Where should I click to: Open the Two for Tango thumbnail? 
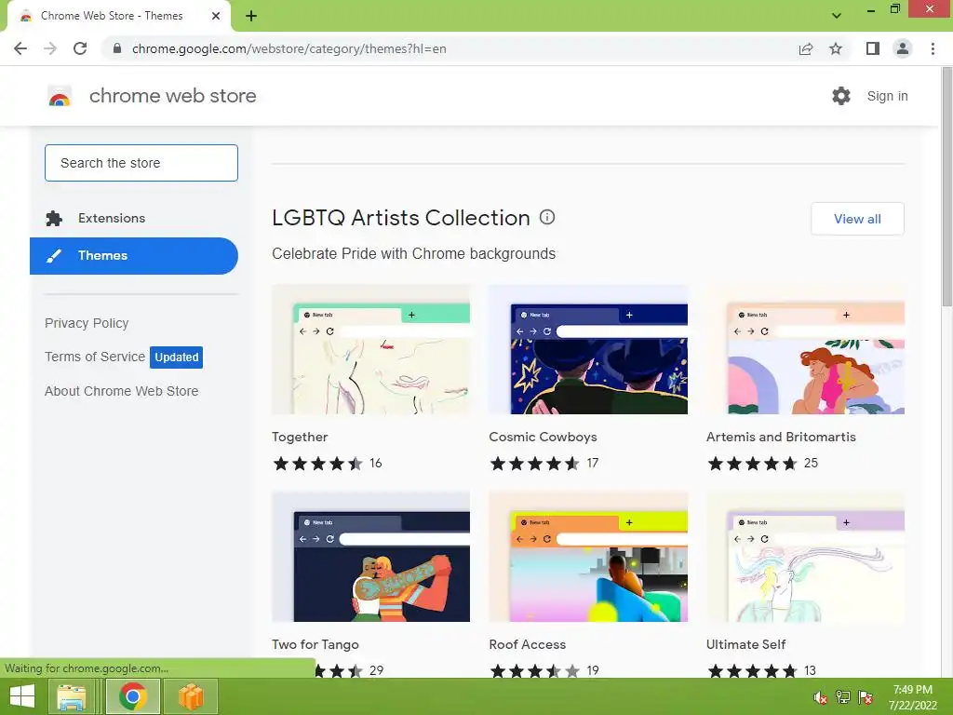point(370,557)
